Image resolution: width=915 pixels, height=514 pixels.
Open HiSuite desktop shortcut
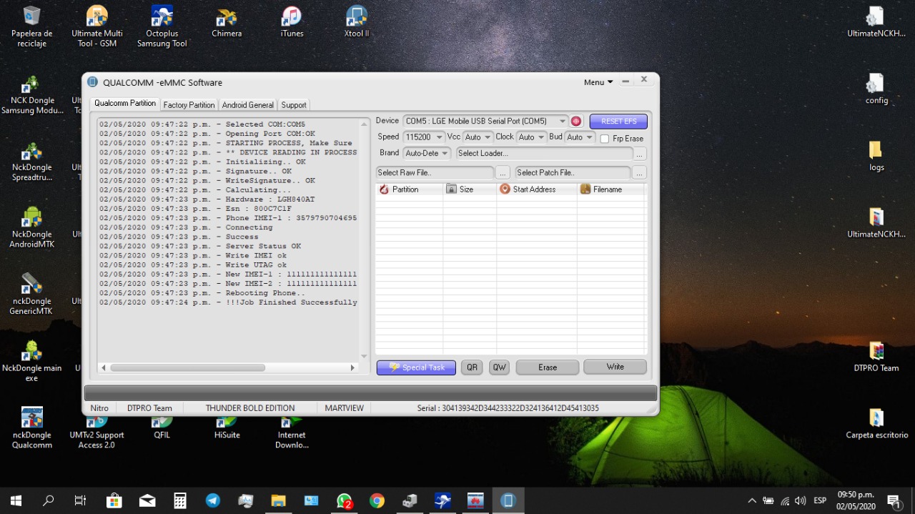[x=227, y=427]
